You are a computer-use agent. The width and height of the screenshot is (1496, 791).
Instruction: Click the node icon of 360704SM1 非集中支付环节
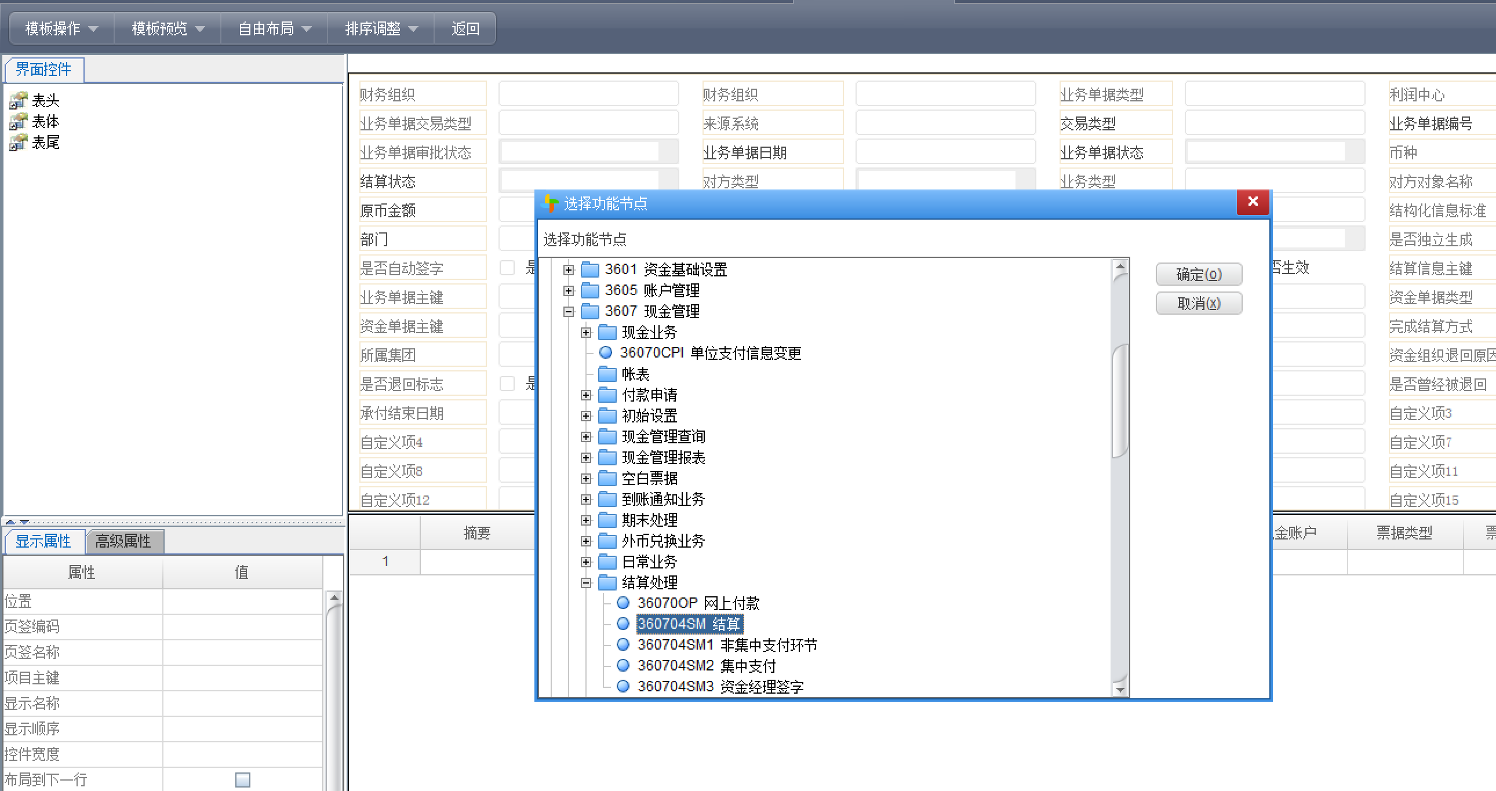[623, 644]
